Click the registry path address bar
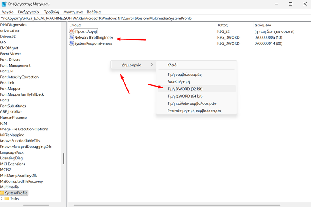Screen dimensions: 311x207 (x=155, y=19)
